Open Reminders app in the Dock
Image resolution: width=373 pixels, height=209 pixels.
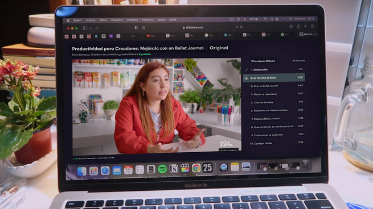pyautogui.click(x=140, y=170)
